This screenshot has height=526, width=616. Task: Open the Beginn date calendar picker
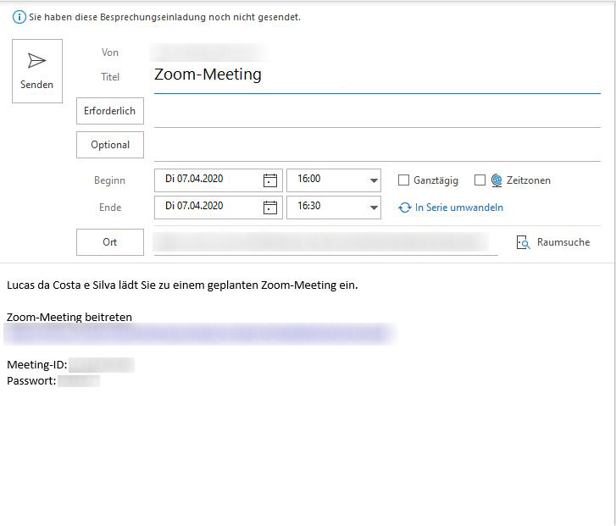(270, 180)
